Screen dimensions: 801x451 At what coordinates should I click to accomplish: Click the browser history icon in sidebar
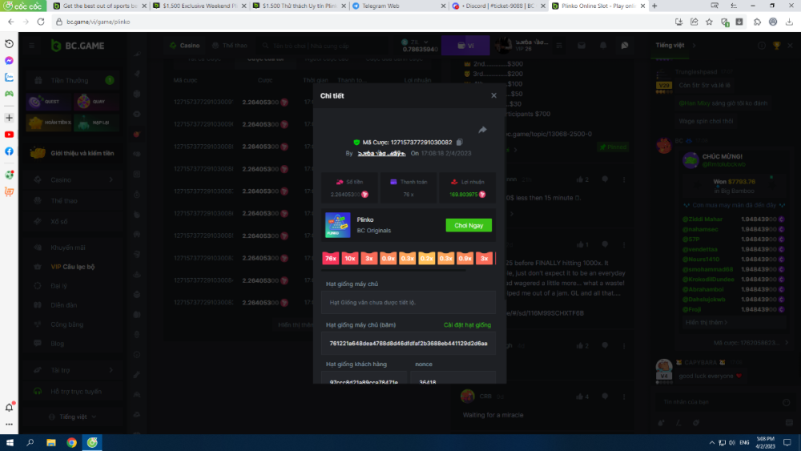point(9,43)
